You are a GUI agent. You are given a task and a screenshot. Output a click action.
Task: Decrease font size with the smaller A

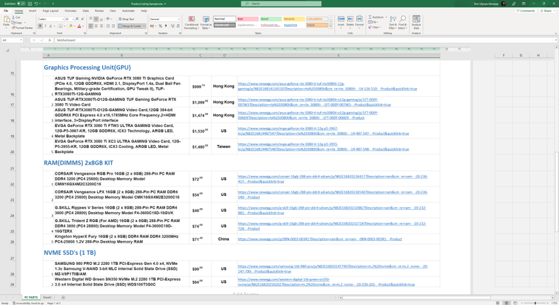tap(83, 19)
